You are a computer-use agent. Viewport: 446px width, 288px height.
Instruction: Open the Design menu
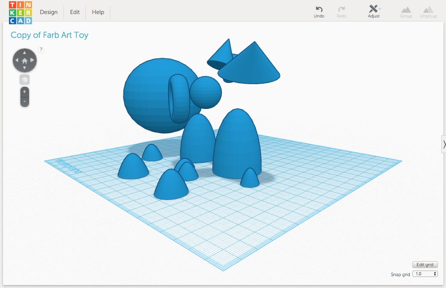click(x=48, y=12)
